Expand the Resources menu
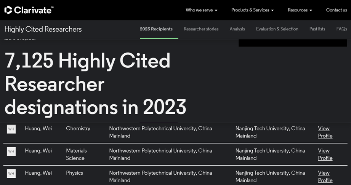351x185 pixels. tap(300, 10)
